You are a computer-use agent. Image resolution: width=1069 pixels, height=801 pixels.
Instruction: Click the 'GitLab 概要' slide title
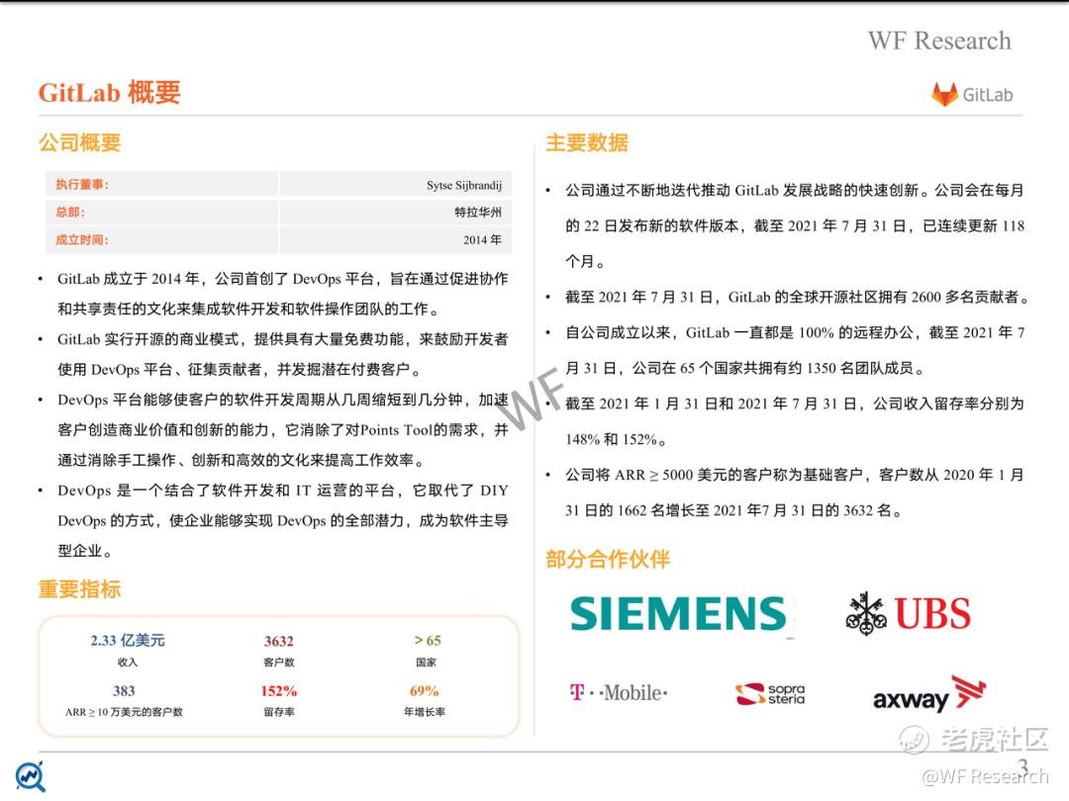[x=109, y=92]
